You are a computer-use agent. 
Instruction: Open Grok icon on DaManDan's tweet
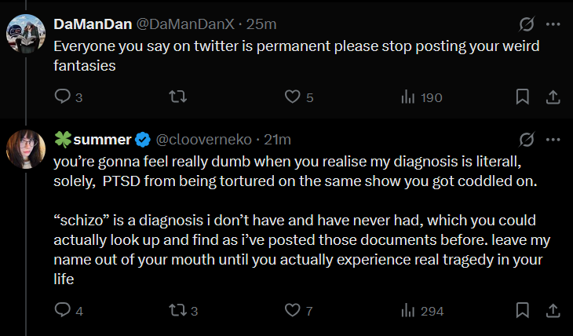click(527, 25)
